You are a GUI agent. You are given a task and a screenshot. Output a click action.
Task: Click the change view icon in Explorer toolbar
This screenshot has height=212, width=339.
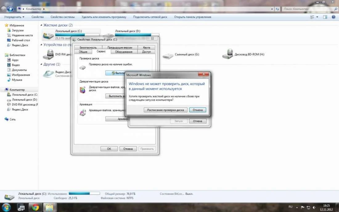[x=312, y=17]
